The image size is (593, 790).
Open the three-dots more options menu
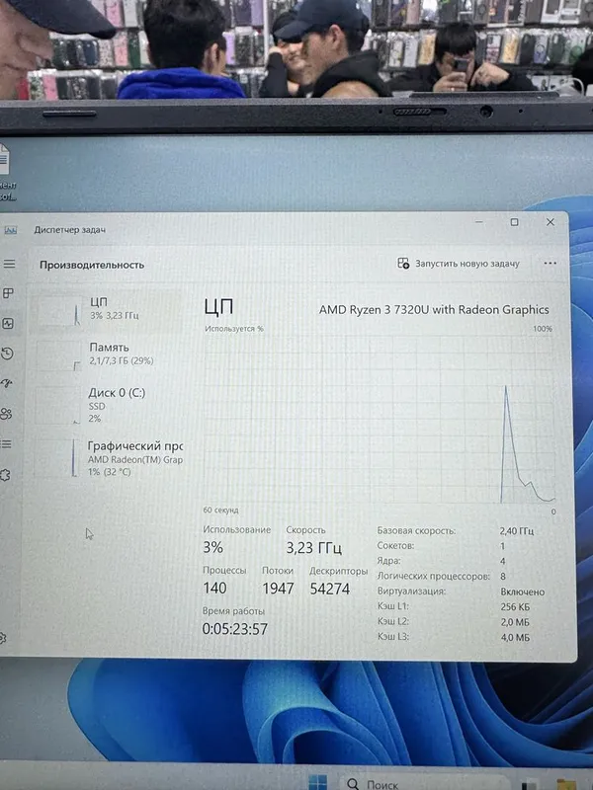point(551,263)
